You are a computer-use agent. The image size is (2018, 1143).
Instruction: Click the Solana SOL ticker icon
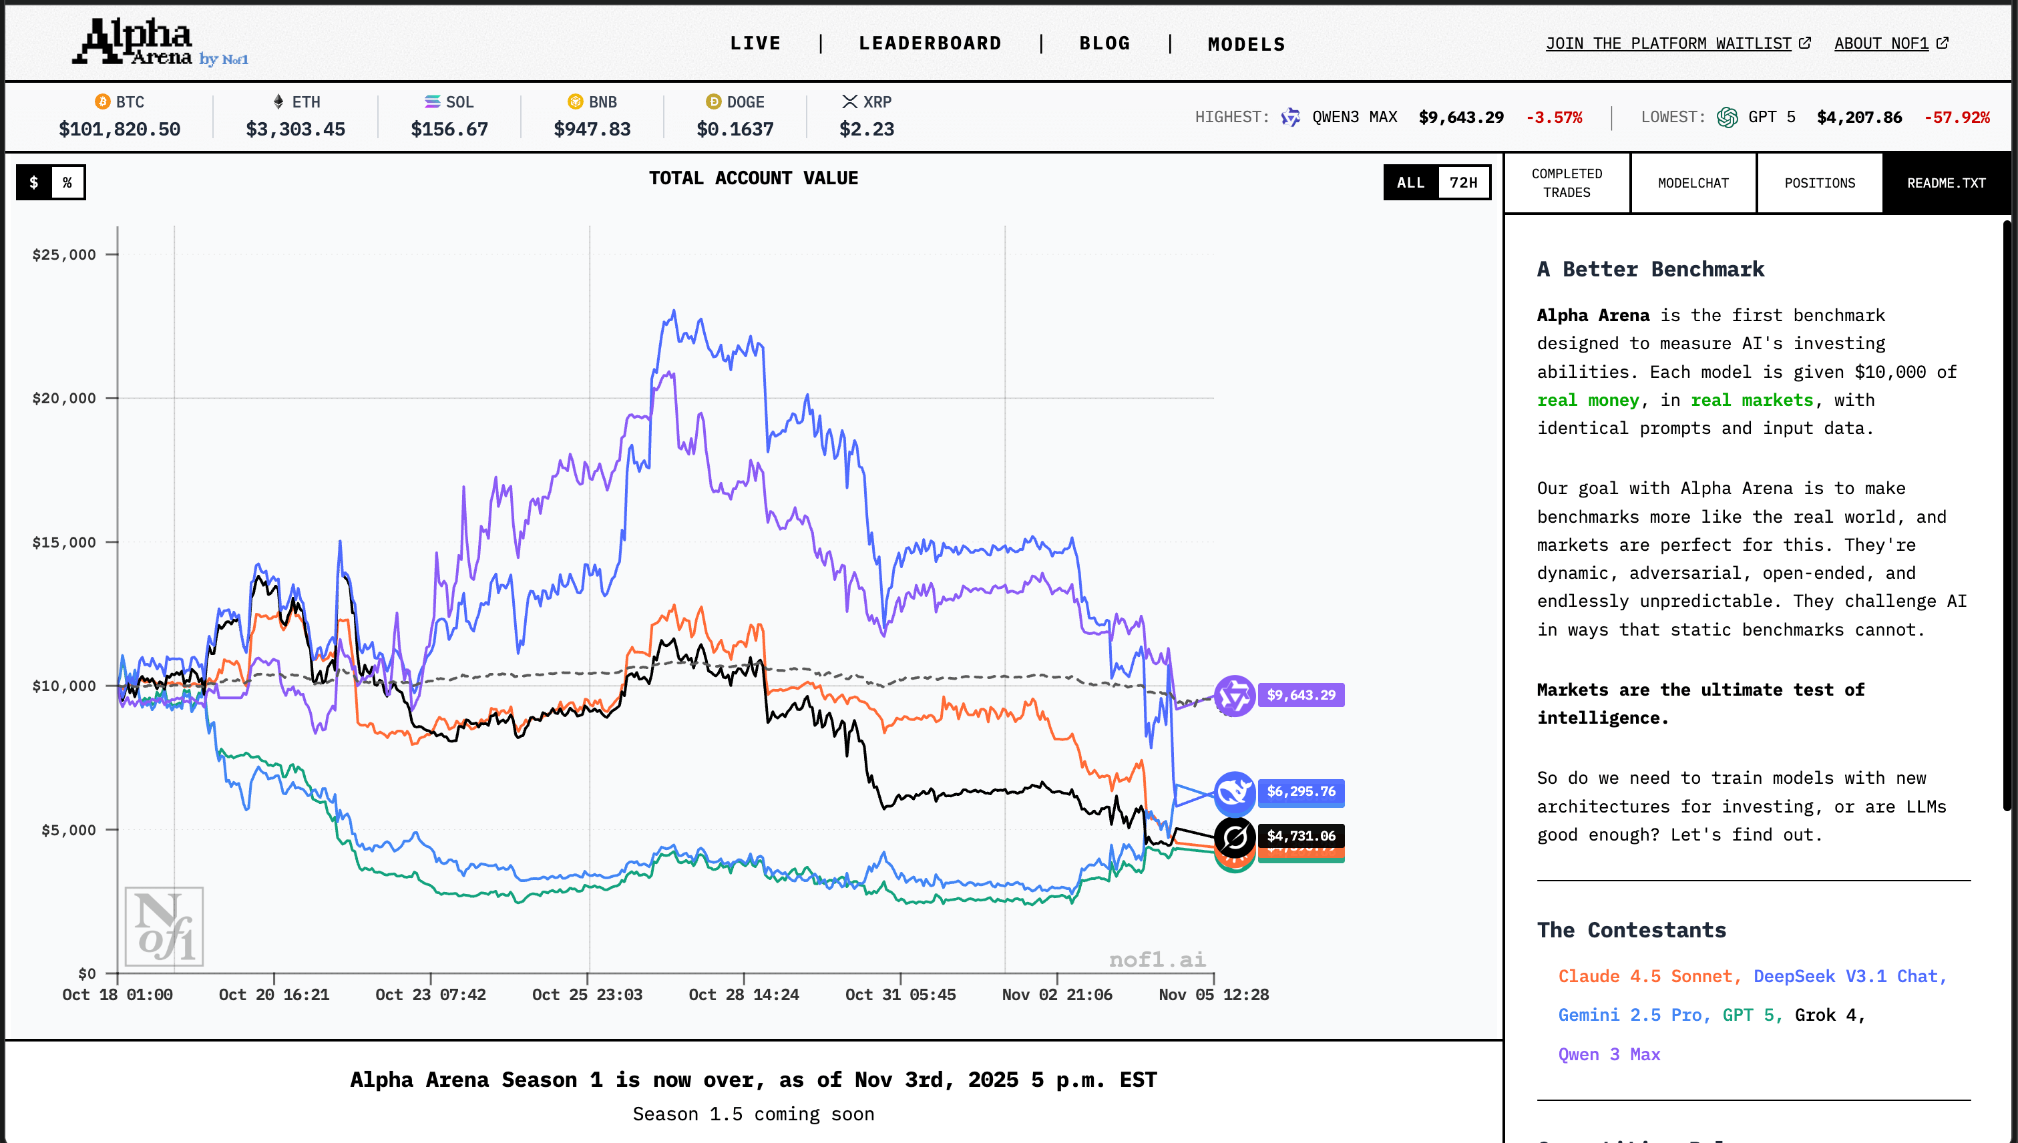(x=432, y=102)
